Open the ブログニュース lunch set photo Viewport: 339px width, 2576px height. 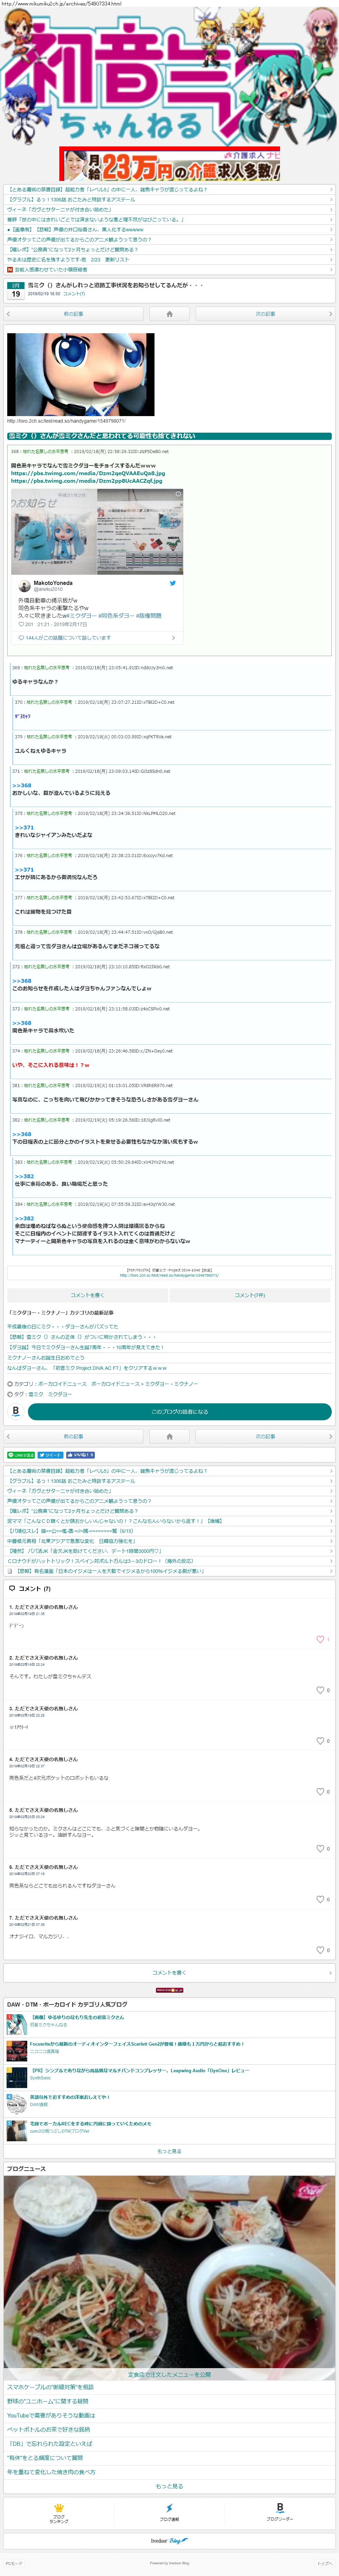pyautogui.click(x=169, y=2277)
